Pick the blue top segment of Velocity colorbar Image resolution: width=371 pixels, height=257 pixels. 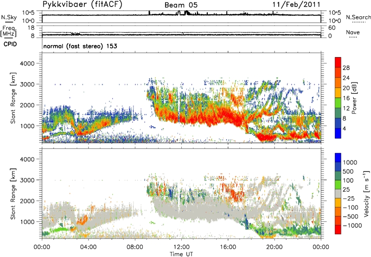pos(338,158)
